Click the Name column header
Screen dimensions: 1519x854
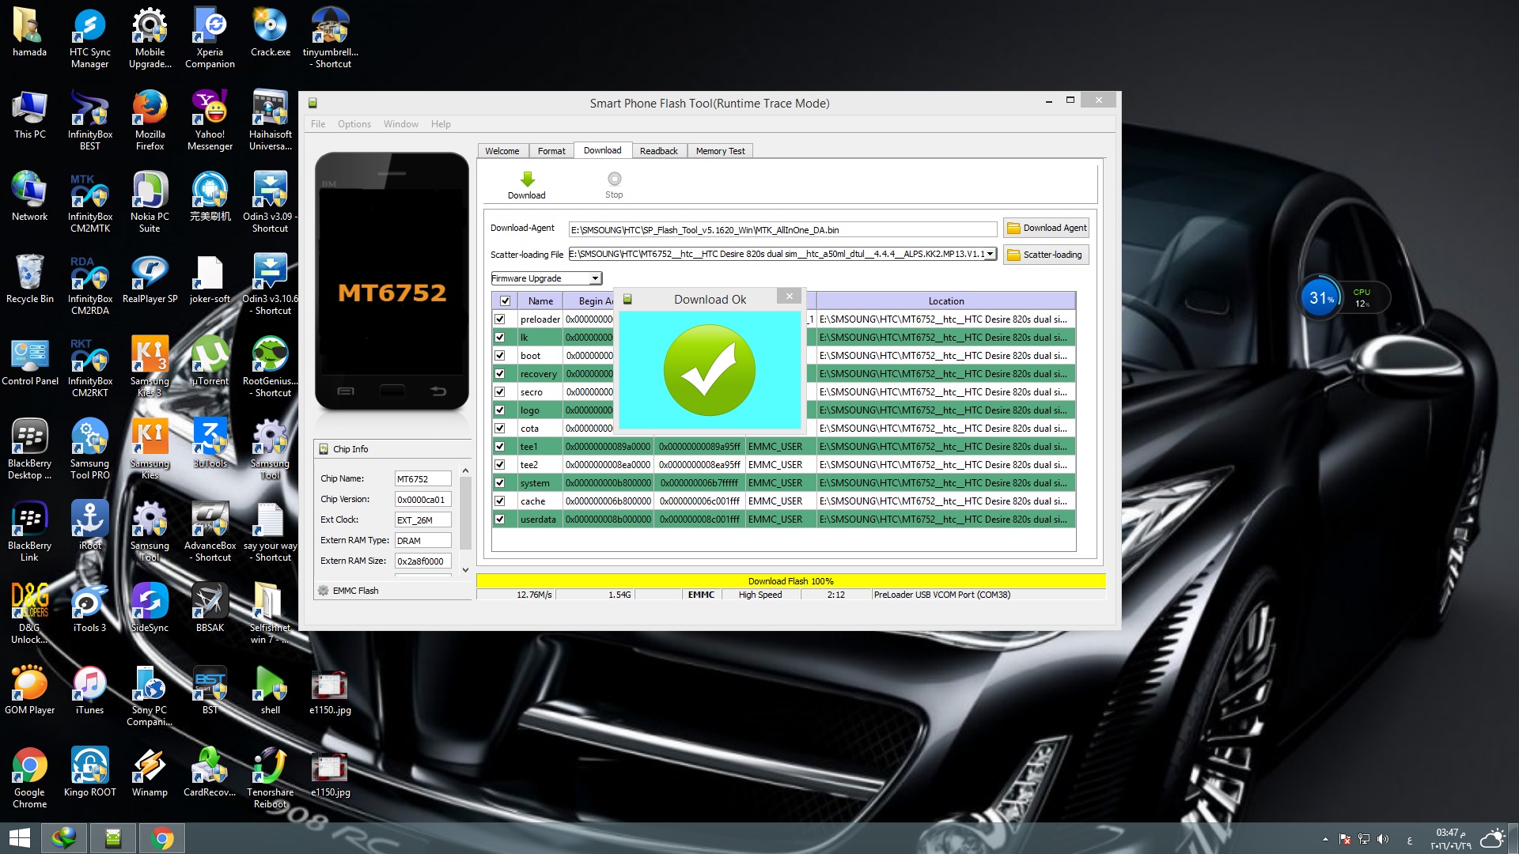[x=540, y=301]
